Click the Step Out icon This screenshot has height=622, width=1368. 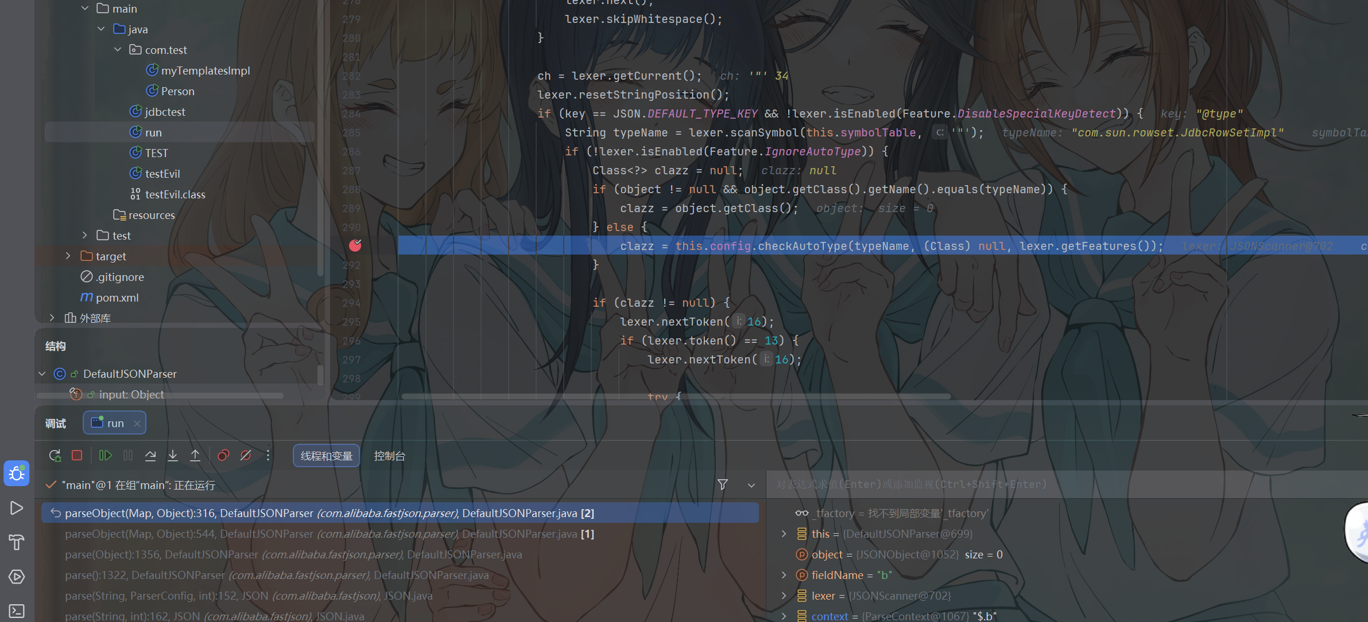click(195, 455)
